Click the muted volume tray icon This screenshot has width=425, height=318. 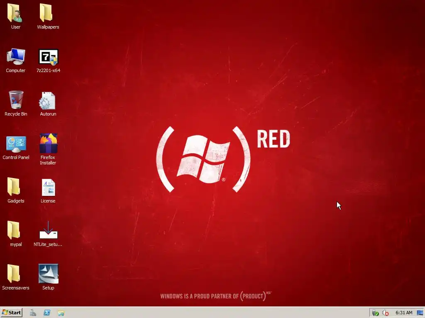[385, 313]
